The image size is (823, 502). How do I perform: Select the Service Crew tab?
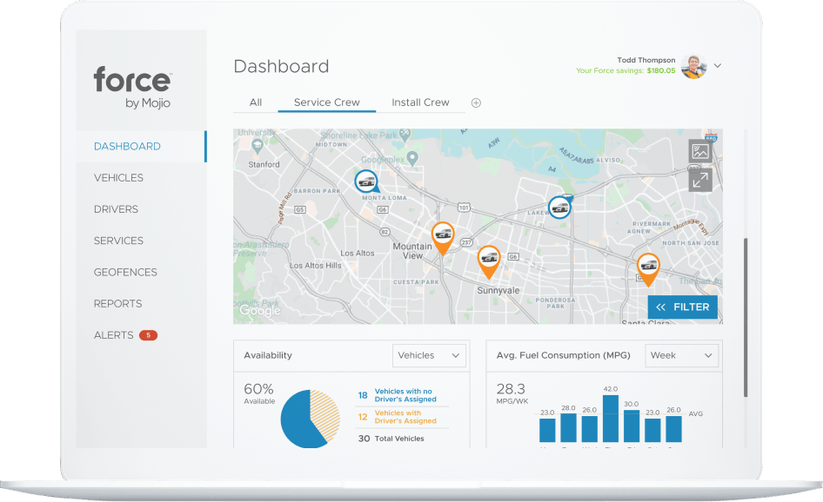(x=326, y=102)
